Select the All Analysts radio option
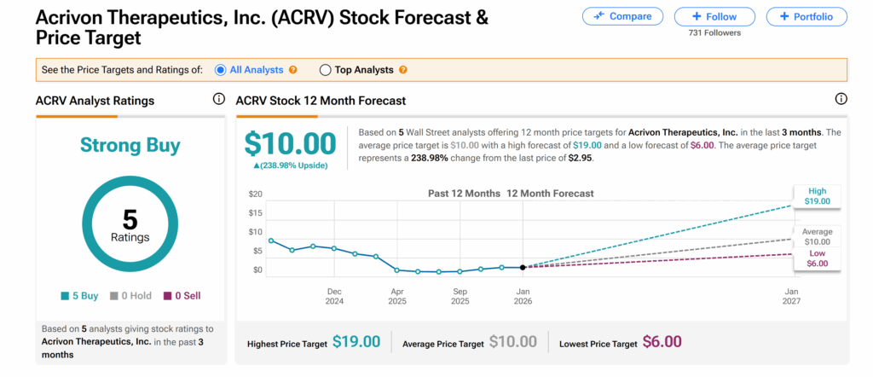873x377 pixels. tap(221, 70)
